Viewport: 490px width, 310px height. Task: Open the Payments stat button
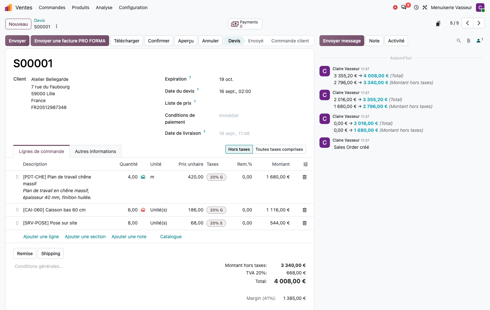coord(245,24)
